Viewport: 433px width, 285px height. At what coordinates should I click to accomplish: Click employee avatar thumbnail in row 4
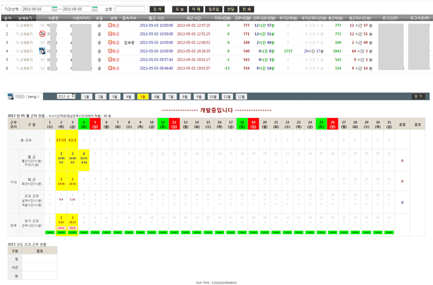[42, 51]
